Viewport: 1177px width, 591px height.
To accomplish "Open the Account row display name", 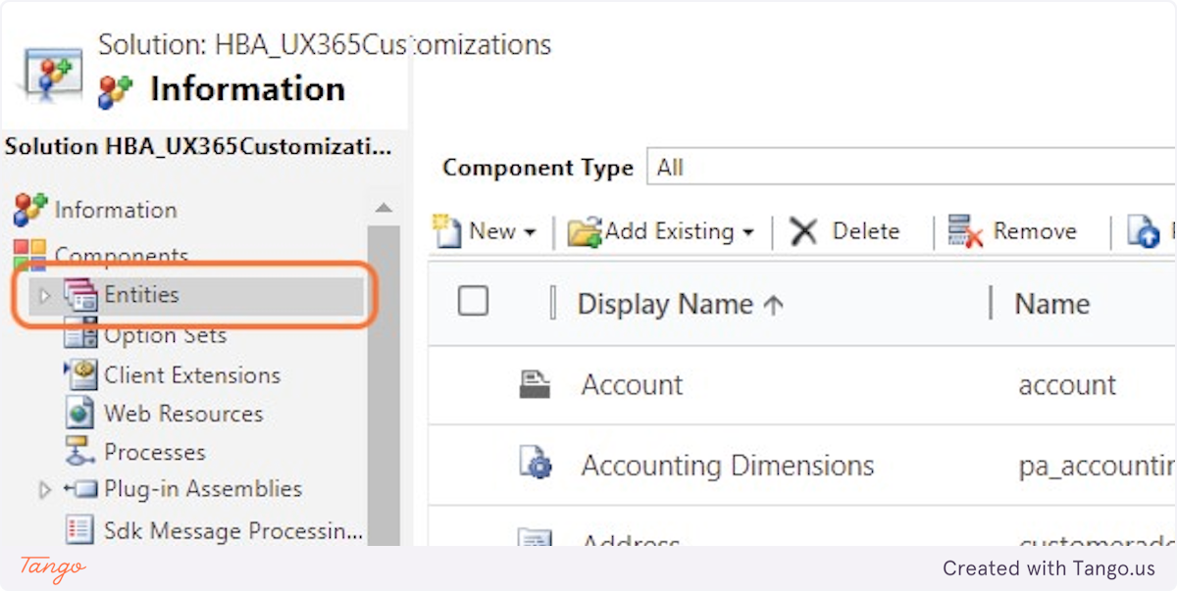I will [632, 384].
